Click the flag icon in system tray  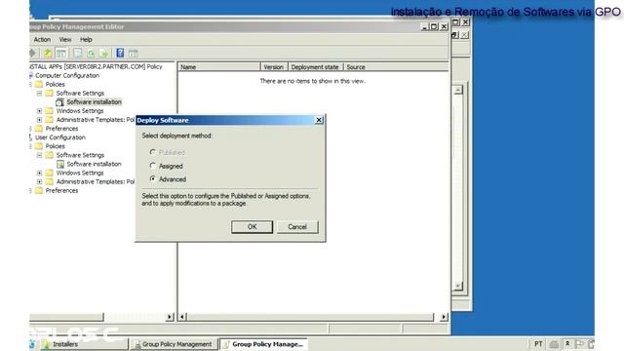[579, 344]
